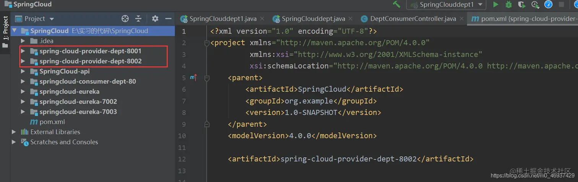Close SpringClouddept1.java tab
This screenshot has width=578, height=182.
click(x=262, y=19)
